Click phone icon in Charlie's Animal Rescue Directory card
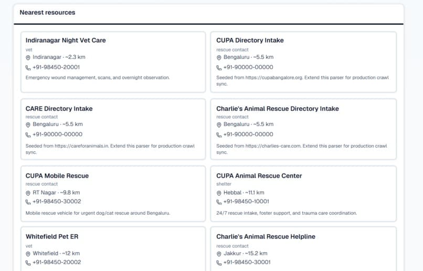Screen dimensions: 423x271 tap(219, 134)
